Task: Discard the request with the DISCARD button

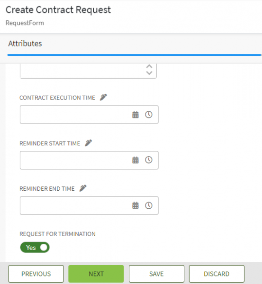Action: (217, 274)
